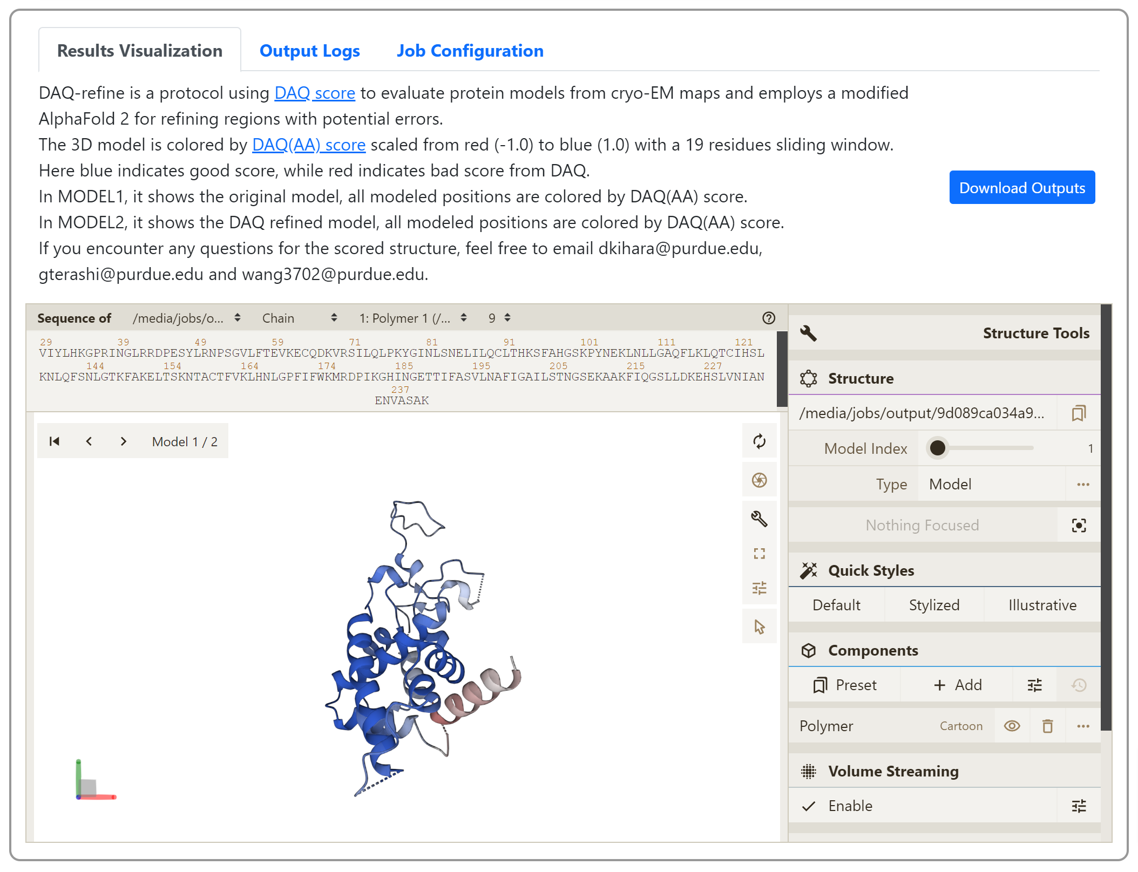This screenshot has height=872, width=1138.
Task: Go to next model with right chevron
Action: (x=124, y=441)
